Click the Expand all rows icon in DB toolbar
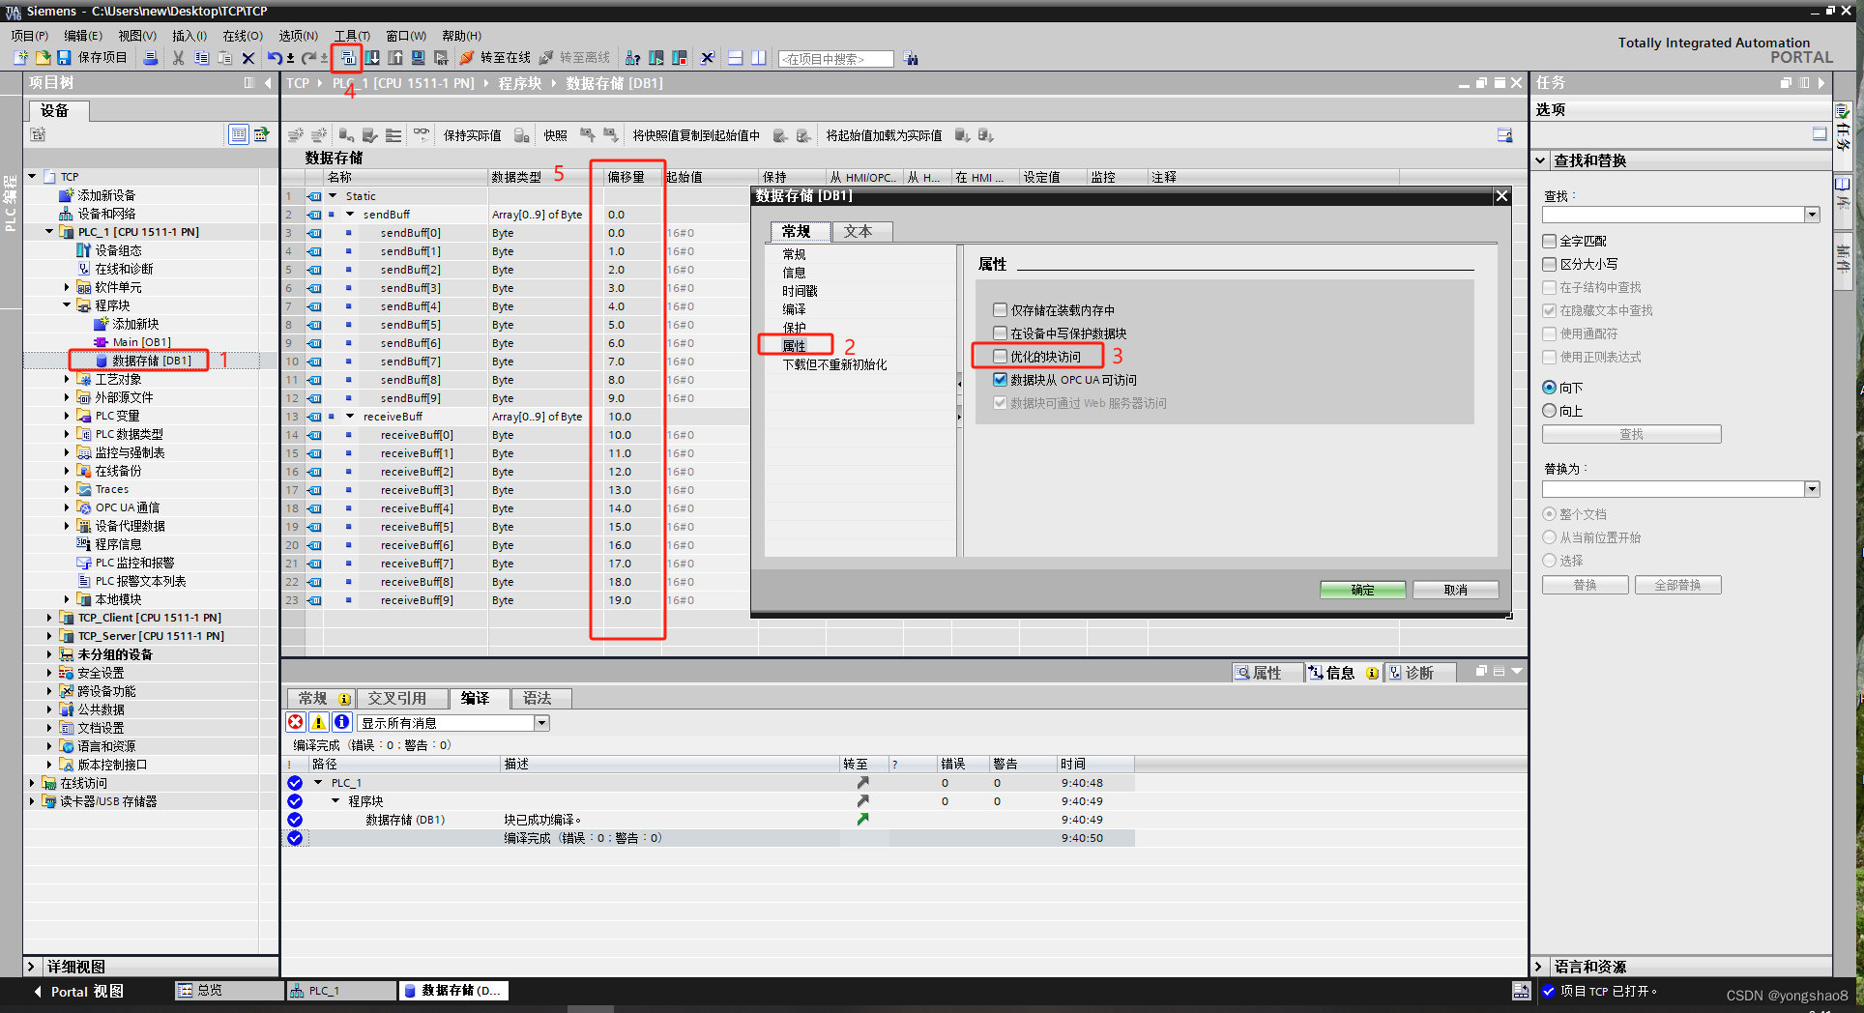 pos(393,135)
